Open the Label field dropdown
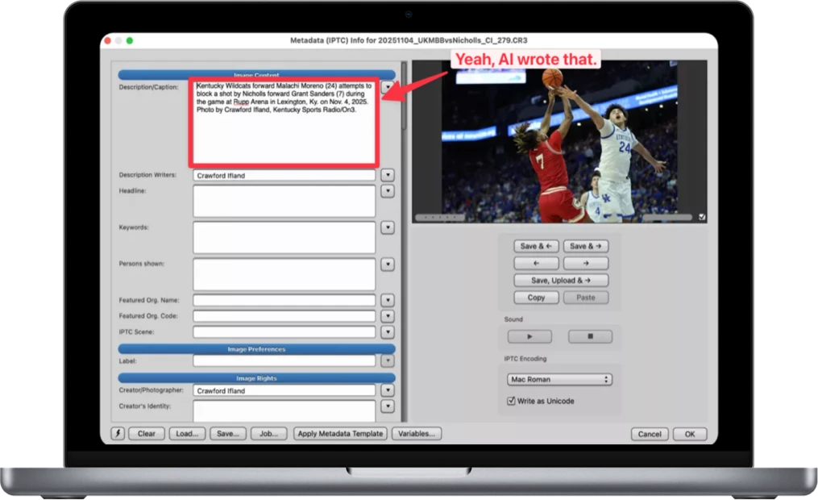The height and width of the screenshot is (500, 818). 388,360
